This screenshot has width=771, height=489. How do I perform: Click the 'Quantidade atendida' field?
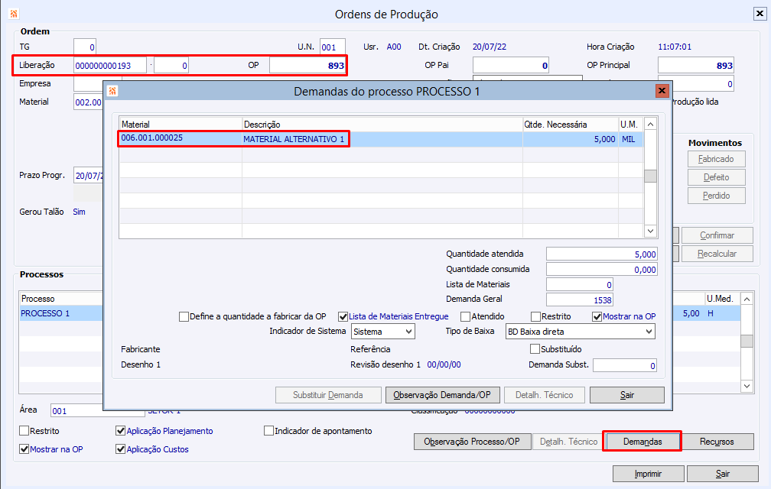pos(601,254)
